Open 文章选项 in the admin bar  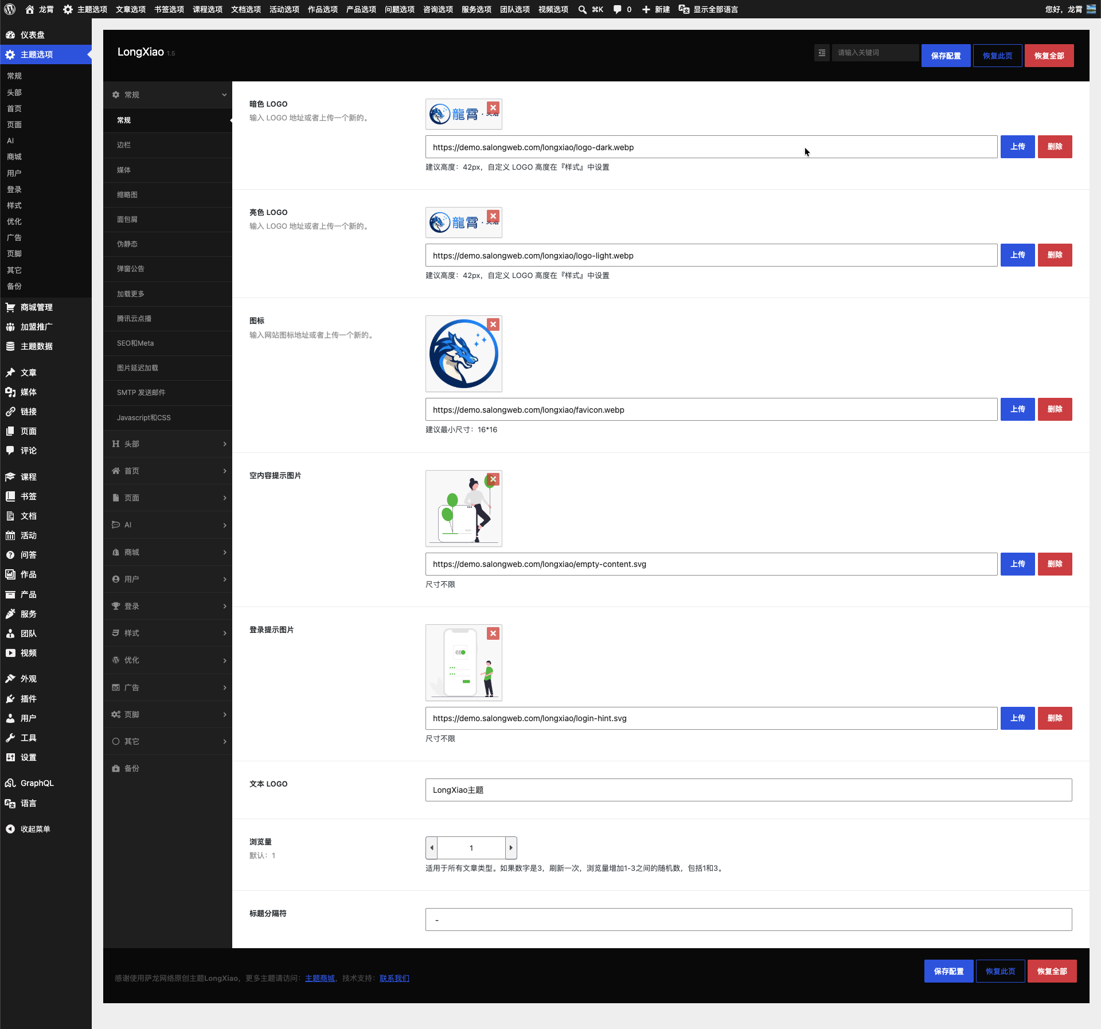point(131,9)
